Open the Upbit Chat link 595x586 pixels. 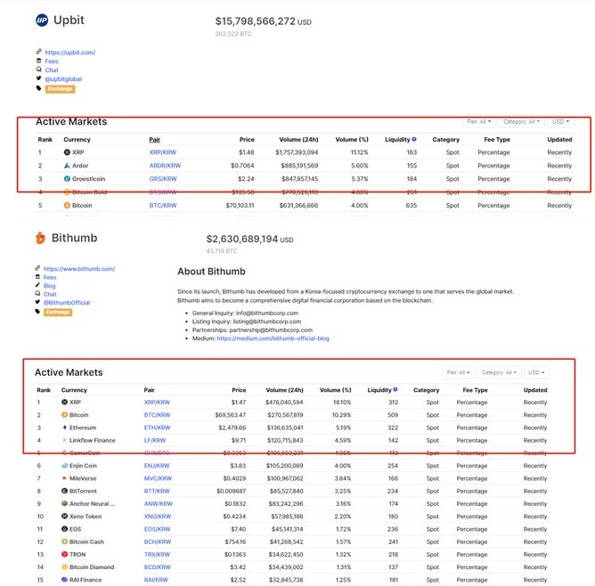(x=52, y=70)
